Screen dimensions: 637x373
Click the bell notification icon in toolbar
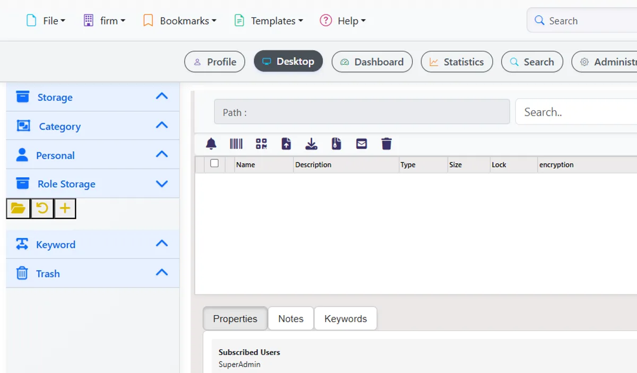point(211,144)
